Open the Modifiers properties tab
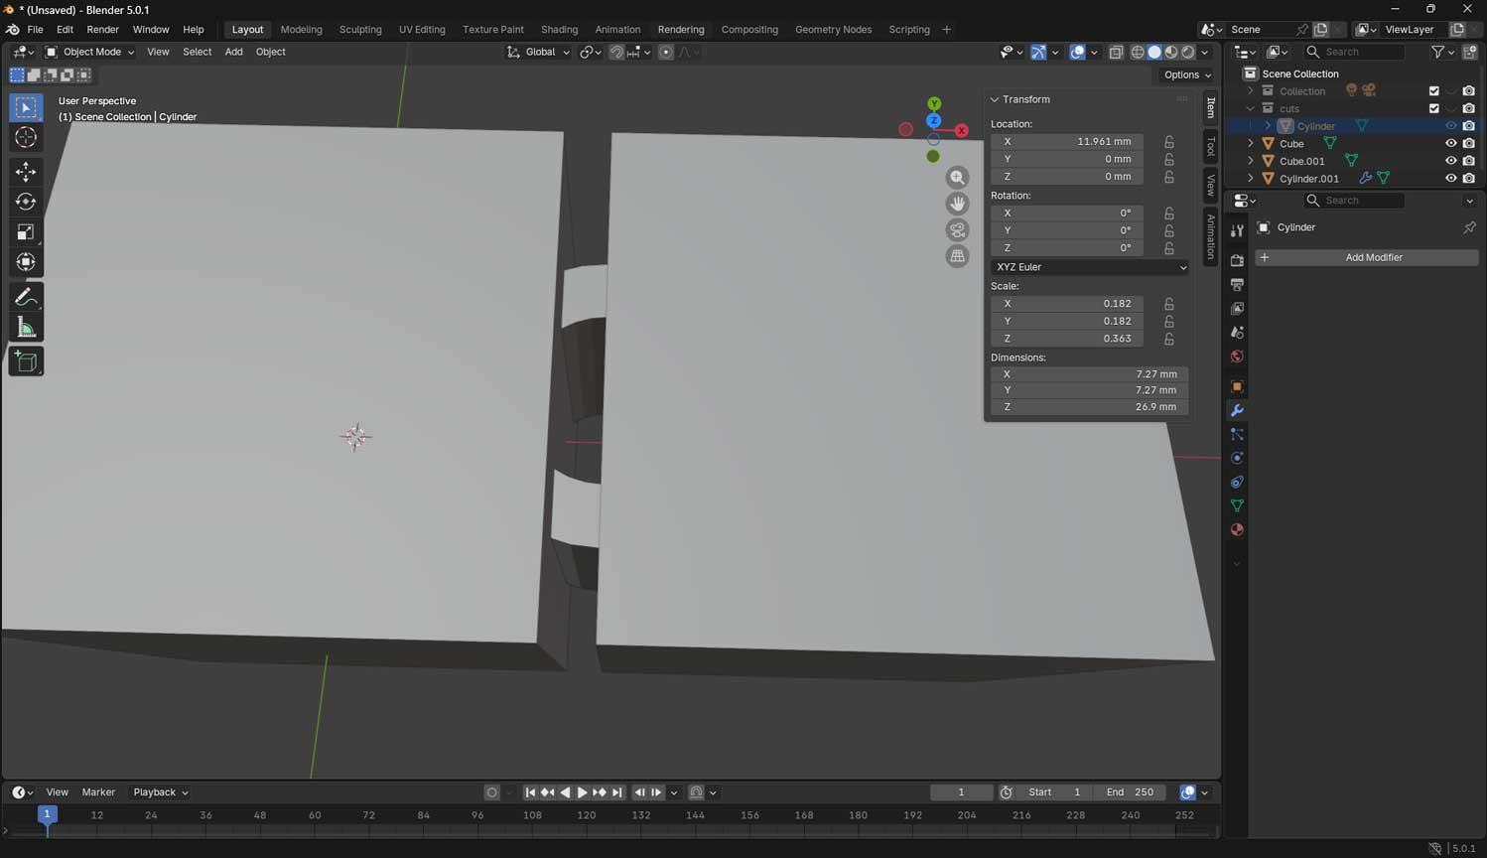This screenshot has height=858, width=1487. point(1237,410)
